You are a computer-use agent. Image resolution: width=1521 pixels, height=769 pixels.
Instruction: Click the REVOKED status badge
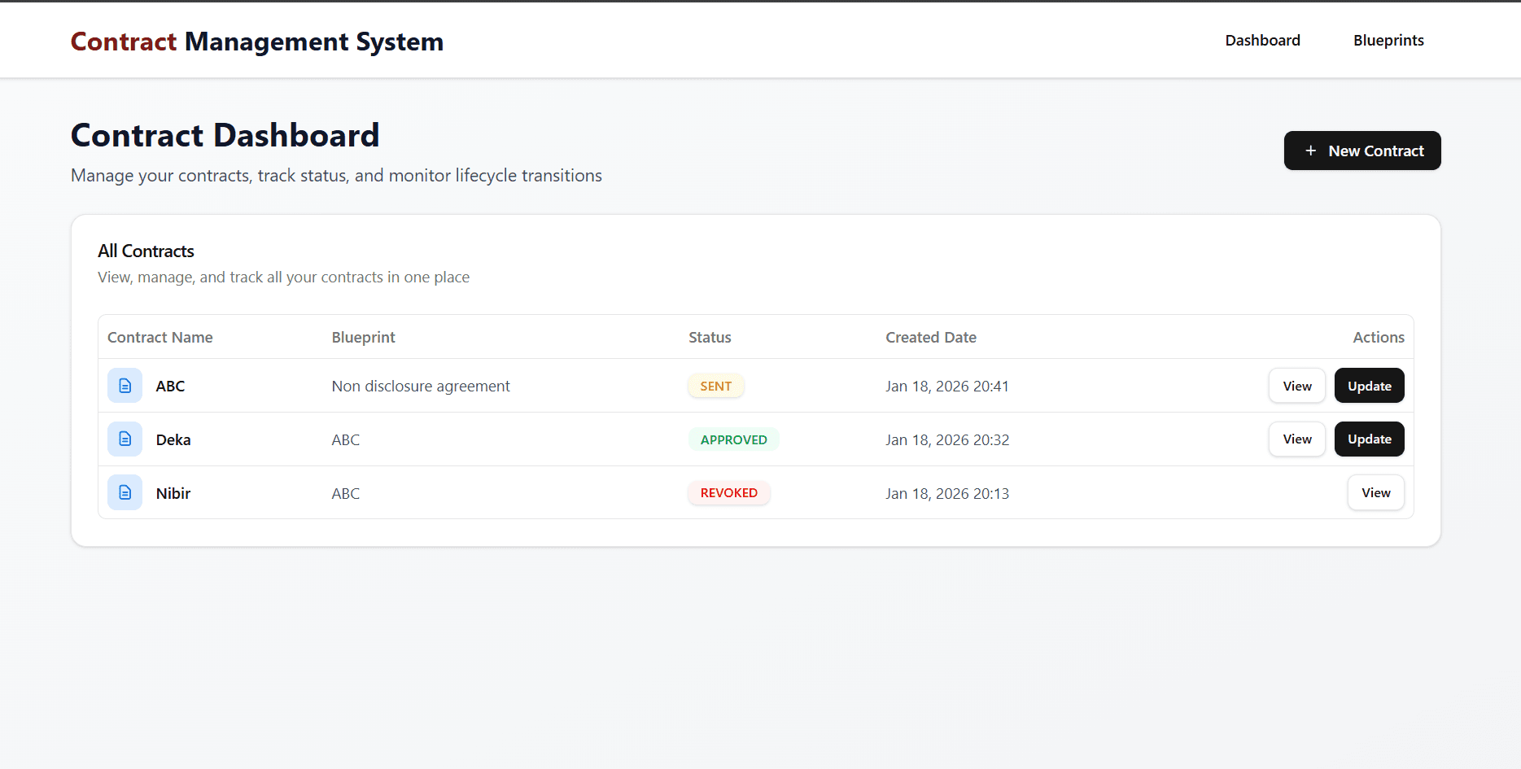tap(728, 492)
